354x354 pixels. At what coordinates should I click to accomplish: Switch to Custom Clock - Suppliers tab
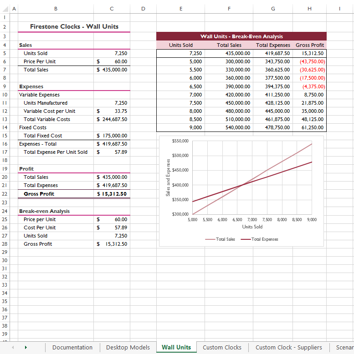pos(289,347)
